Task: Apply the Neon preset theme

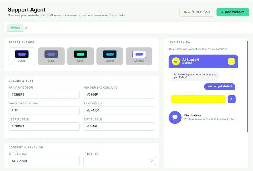Action: point(81,56)
